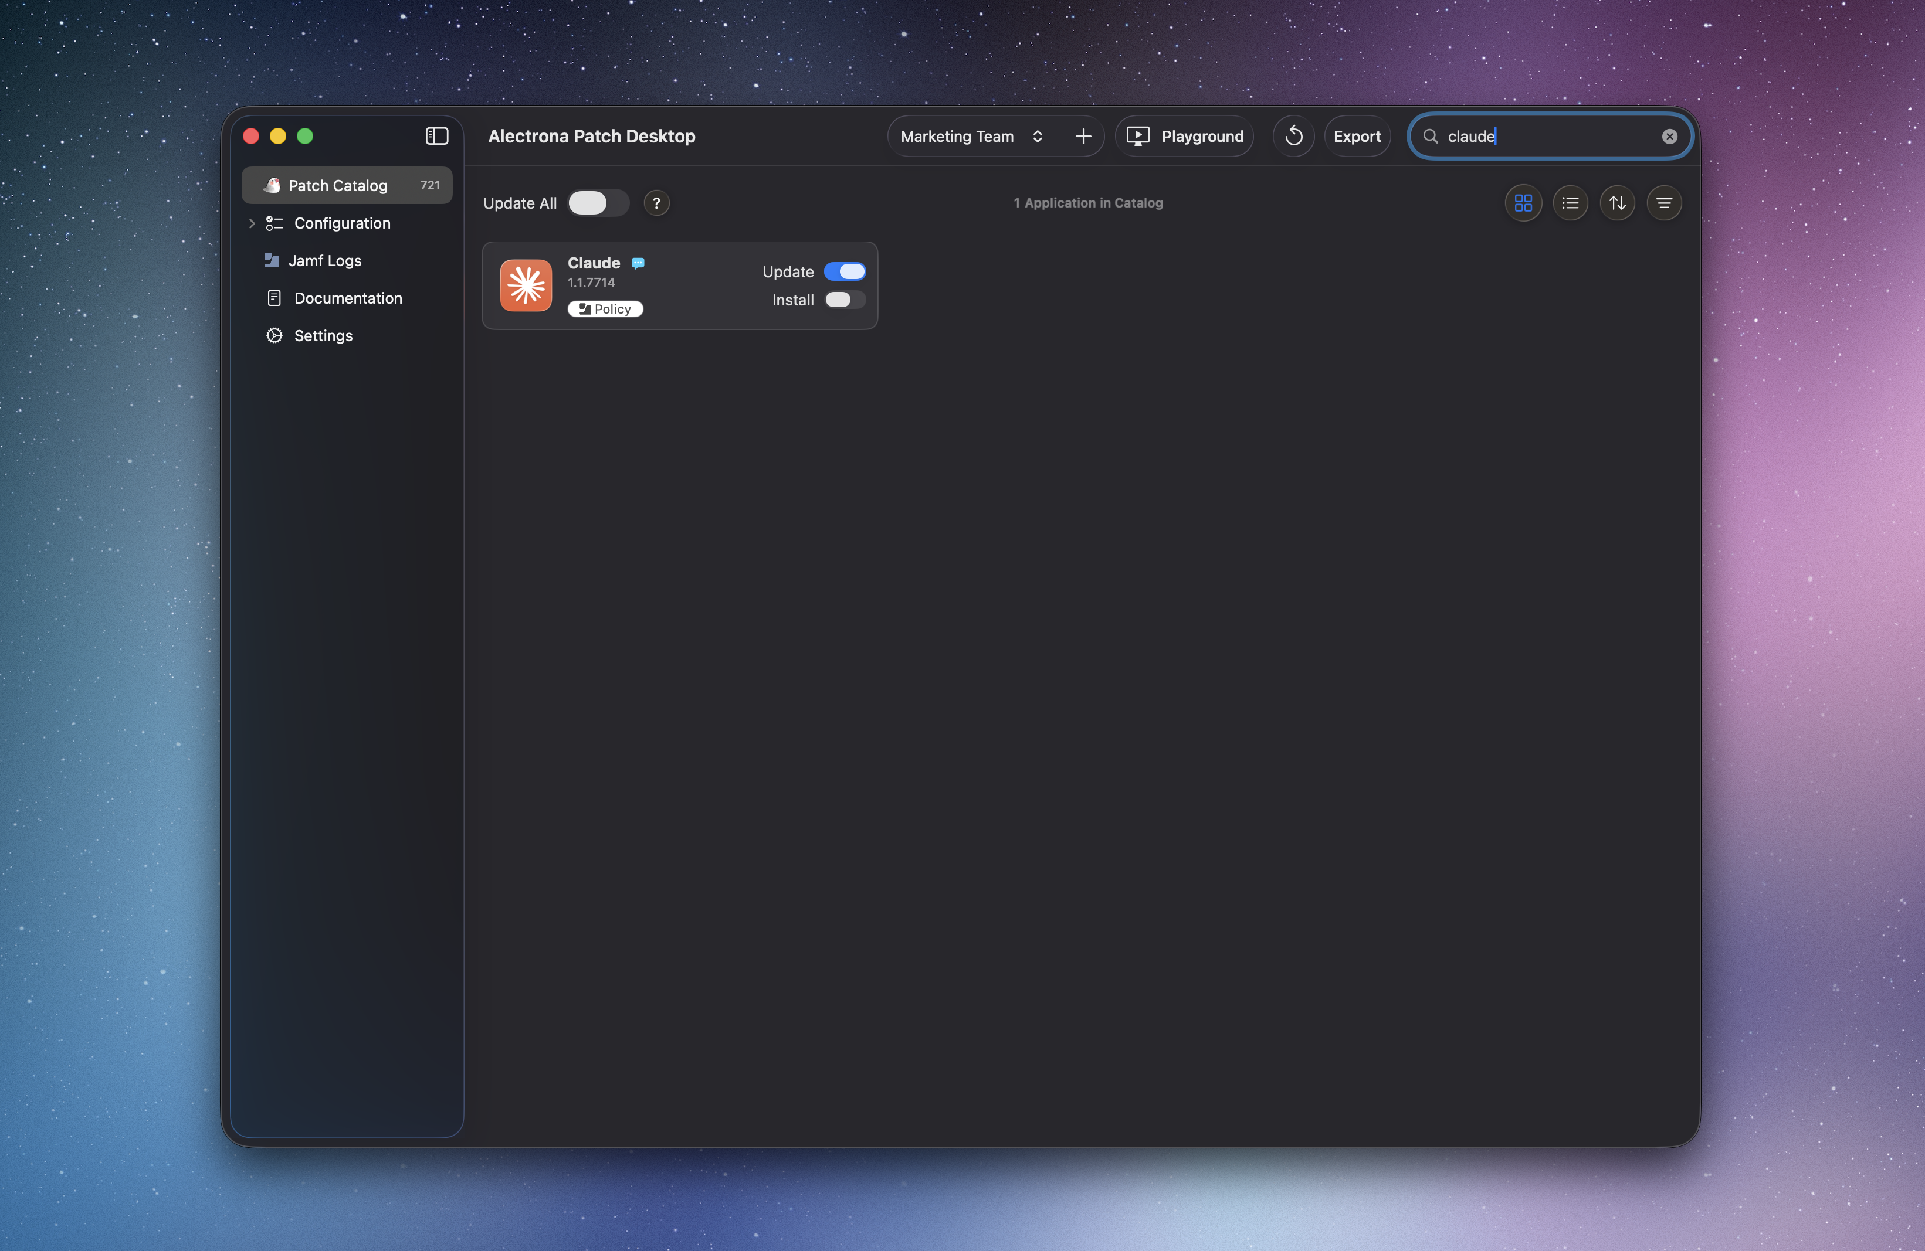Image resolution: width=1925 pixels, height=1251 pixels.
Task: Click the refresh arrow icon
Action: coord(1293,136)
